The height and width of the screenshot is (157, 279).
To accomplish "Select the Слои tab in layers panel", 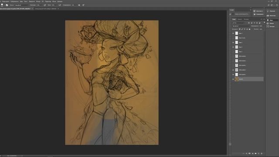I will 234,19.
